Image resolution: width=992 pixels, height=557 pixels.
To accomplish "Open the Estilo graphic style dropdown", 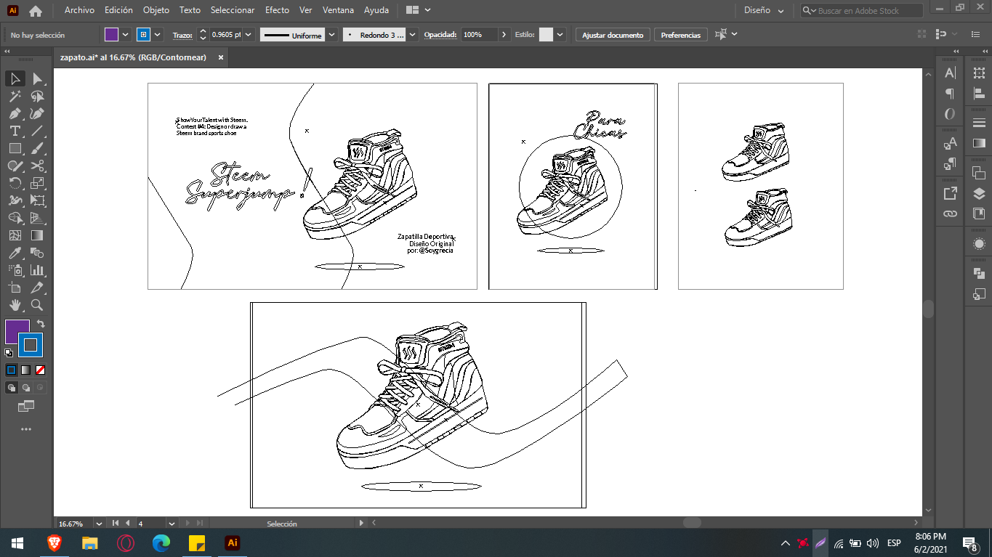I will (560, 35).
